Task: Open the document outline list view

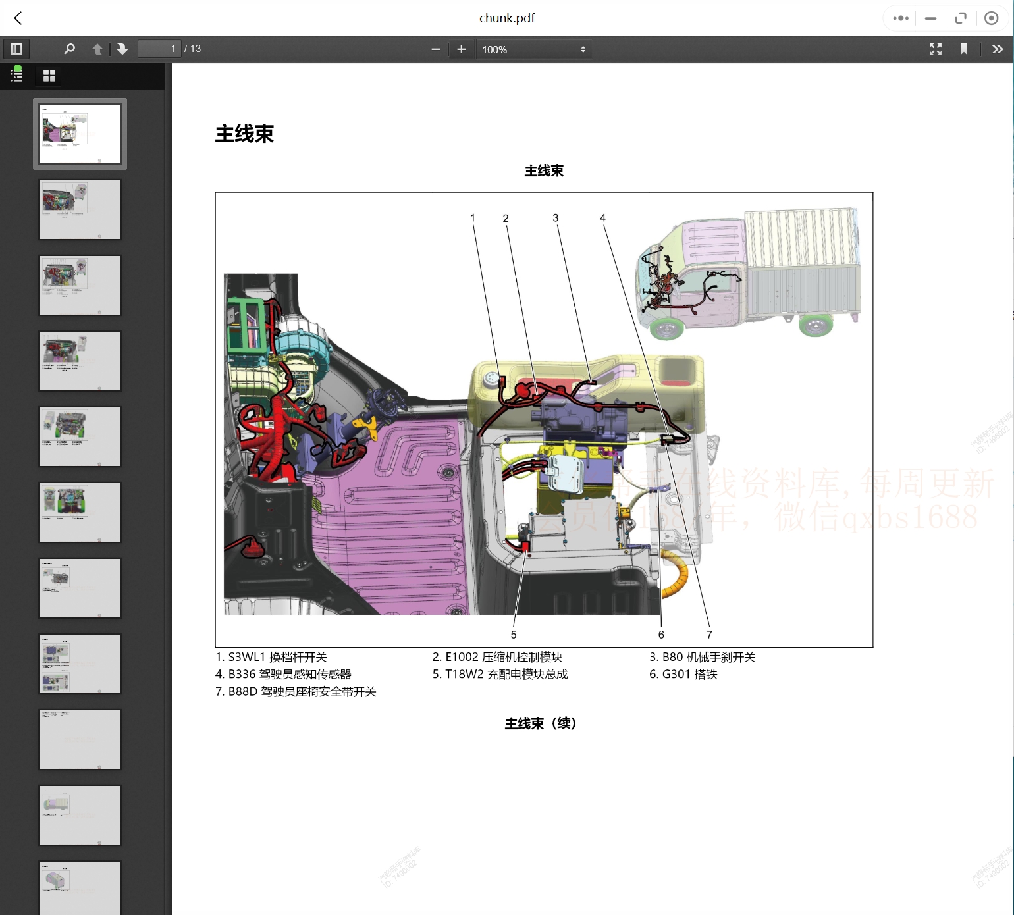Action: (x=16, y=75)
